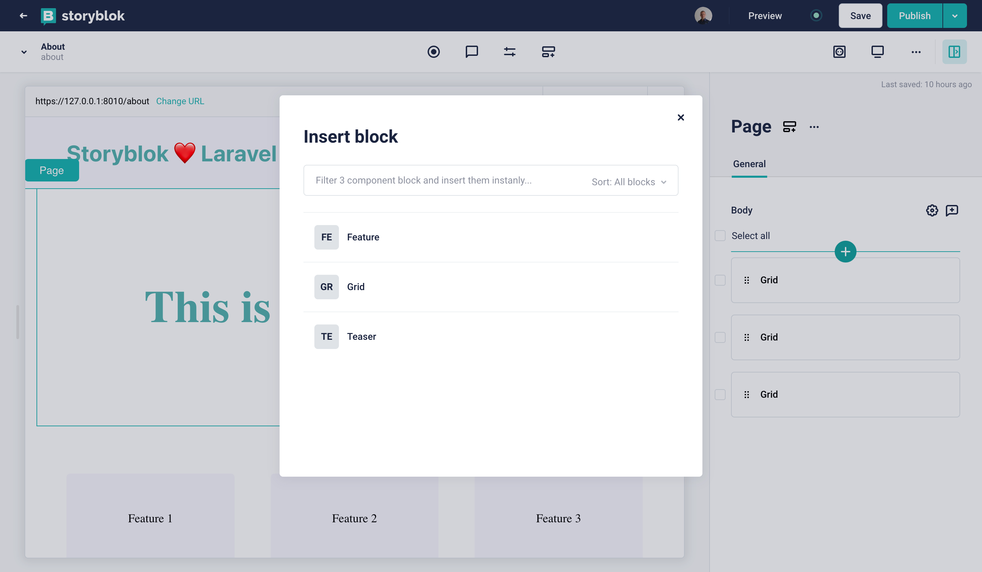Image resolution: width=982 pixels, height=572 pixels.
Task: Click the Feature 3 card in preview
Action: point(558,517)
